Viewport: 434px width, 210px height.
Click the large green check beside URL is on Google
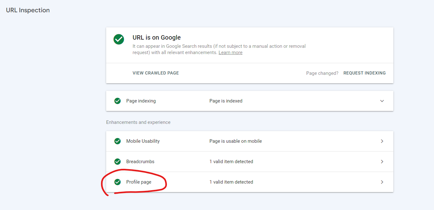point(119,39)
